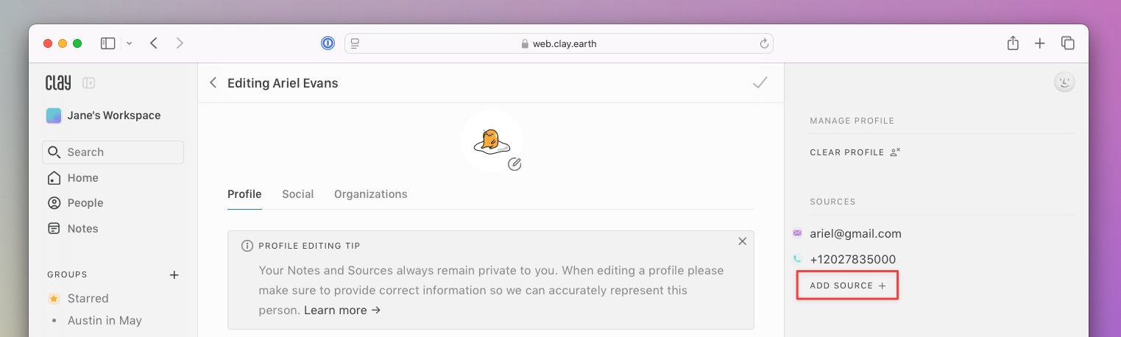Click the edit avatar pencil icon
This screenshot has width=1121, height=337.
pyautogui.click(x=514, y=164)
